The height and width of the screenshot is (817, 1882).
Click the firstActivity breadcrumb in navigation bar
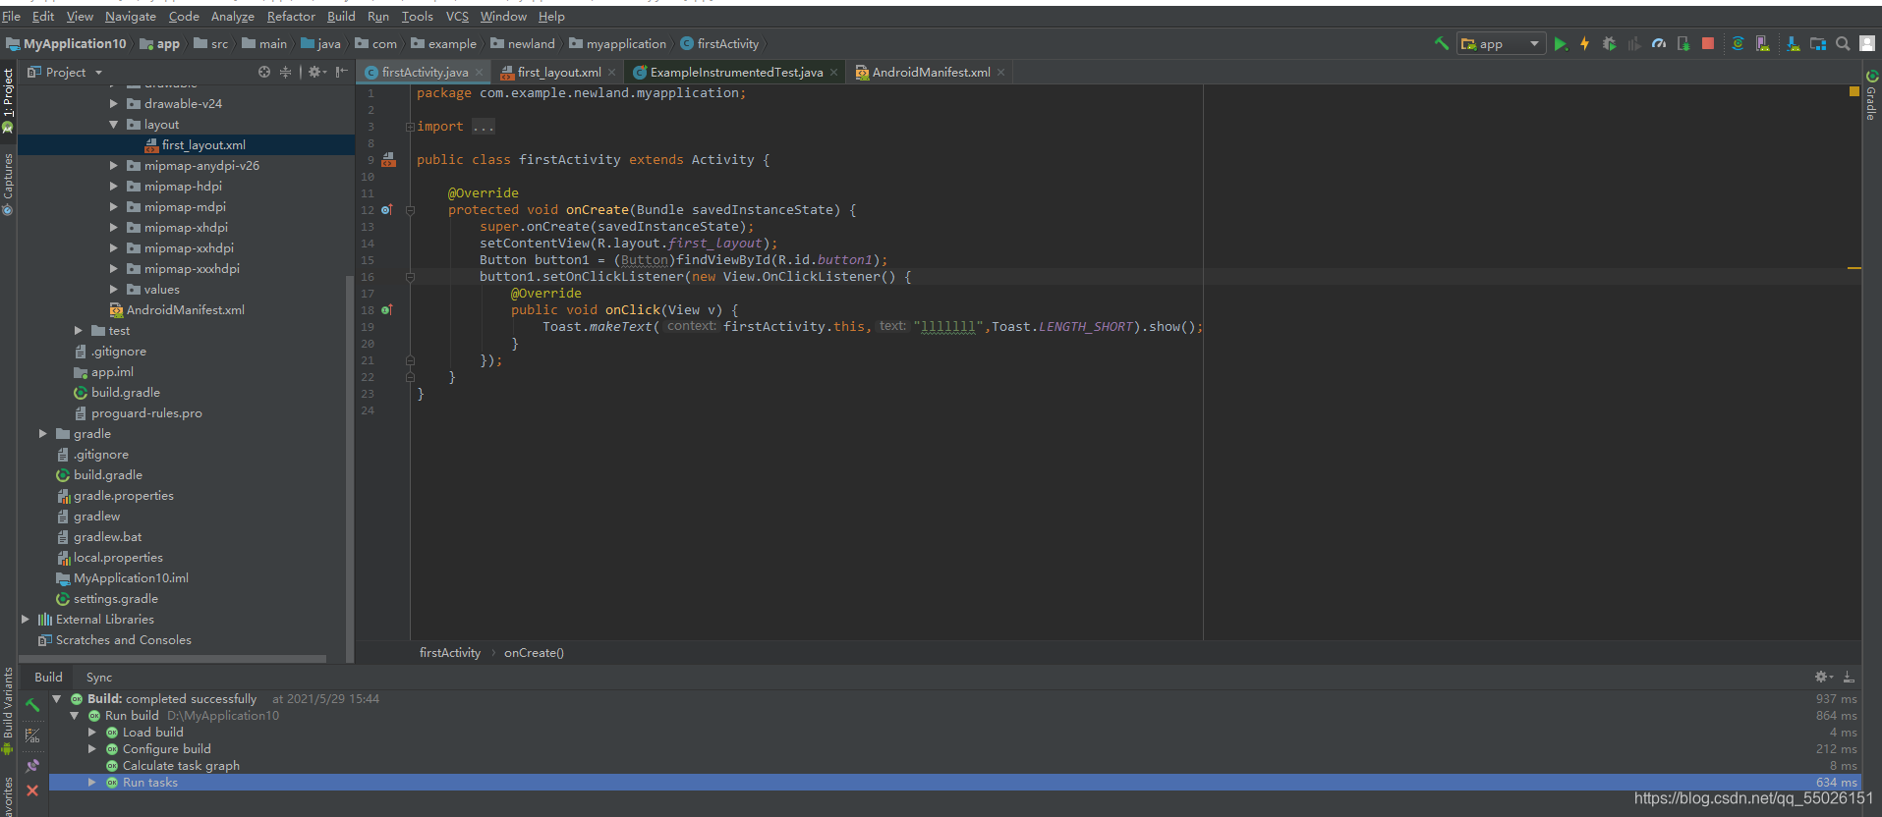point(719,44)
